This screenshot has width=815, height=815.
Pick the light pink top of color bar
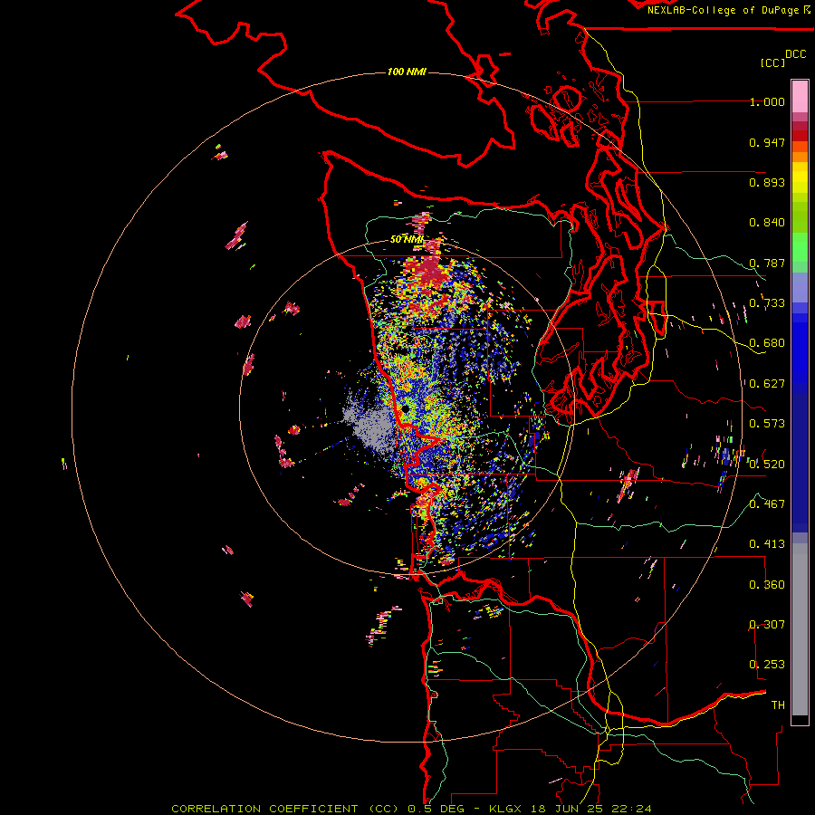pyautogui.click(x=800, y=97)
